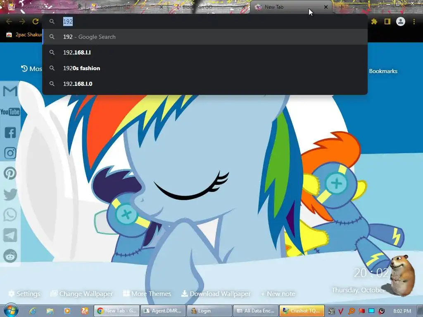This screenshot has width=423, height=317.
Task: Open Settings on the new tab page
Action: point(24,294)
